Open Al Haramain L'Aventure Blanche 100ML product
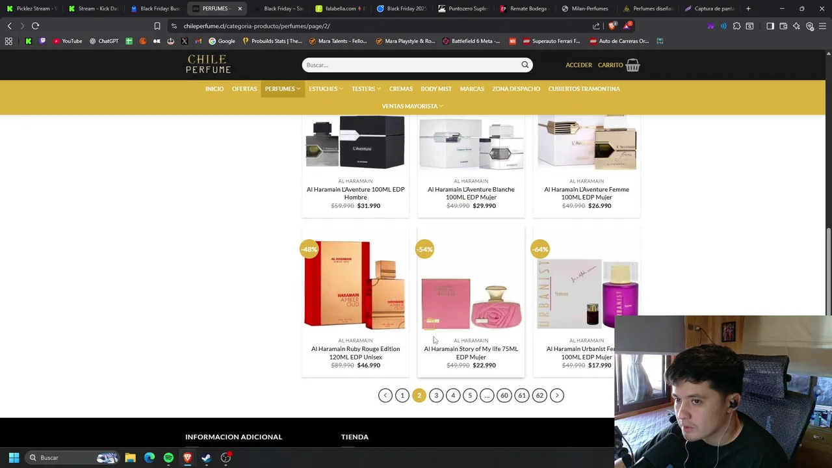Viewport: 832px width, 468px height. [x=471, y=193]
